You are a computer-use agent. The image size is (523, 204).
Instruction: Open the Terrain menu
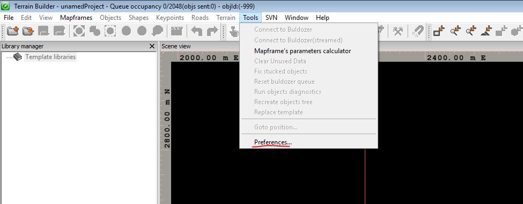226,18
